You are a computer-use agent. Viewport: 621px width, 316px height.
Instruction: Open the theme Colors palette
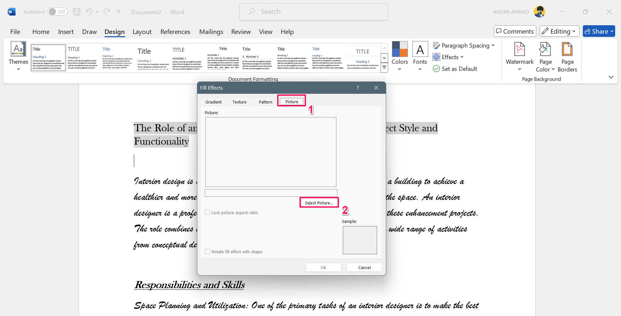tap(400, 56)
